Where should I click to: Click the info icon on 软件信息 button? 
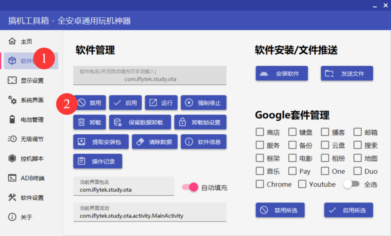(x=189, y=142)
